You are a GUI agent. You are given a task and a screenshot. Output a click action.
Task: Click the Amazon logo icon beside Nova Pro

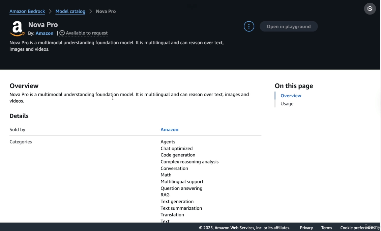(17, 29)
